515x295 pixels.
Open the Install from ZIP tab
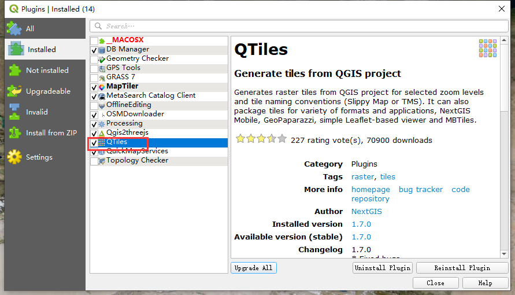[45, 132]
